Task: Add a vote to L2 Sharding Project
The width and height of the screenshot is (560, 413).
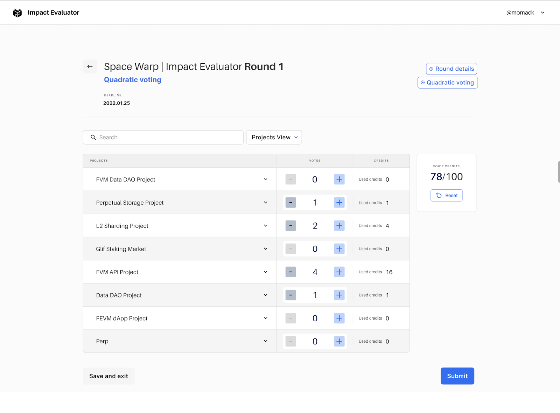Action: 339,226
